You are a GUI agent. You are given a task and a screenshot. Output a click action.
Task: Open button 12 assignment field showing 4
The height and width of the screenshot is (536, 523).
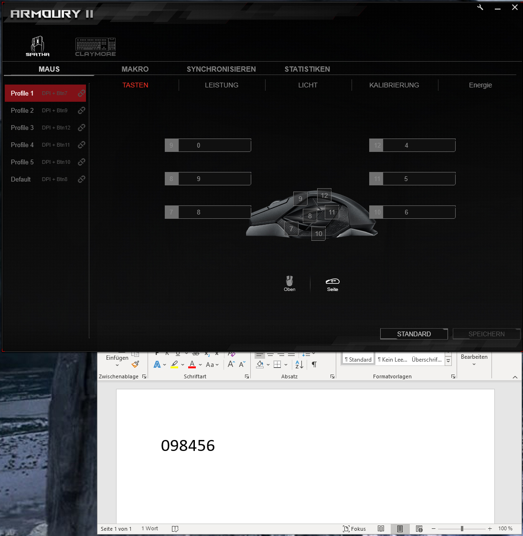(x=412, y=145)
